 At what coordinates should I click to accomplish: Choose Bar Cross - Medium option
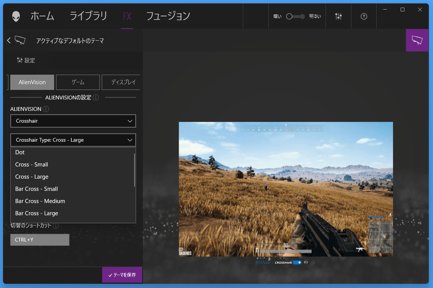(72, 201)
